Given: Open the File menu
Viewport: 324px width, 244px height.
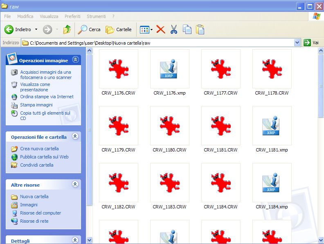Looking at the screenshot, I should pos(7,16).
